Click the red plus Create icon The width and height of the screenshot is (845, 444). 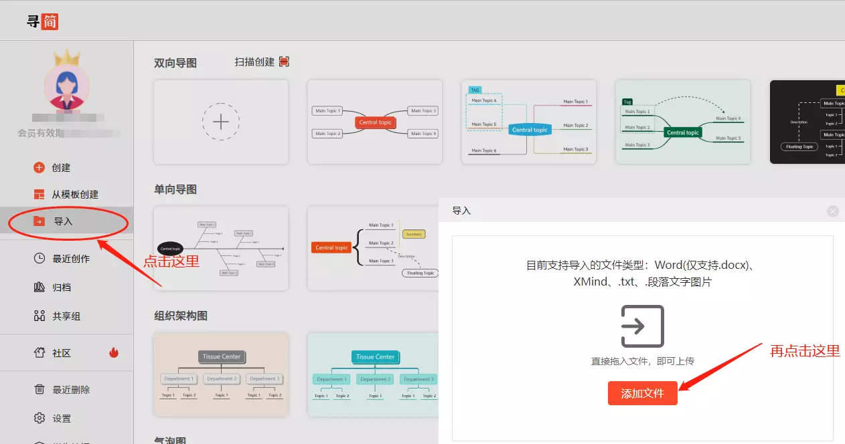click(x=39, y=168)
